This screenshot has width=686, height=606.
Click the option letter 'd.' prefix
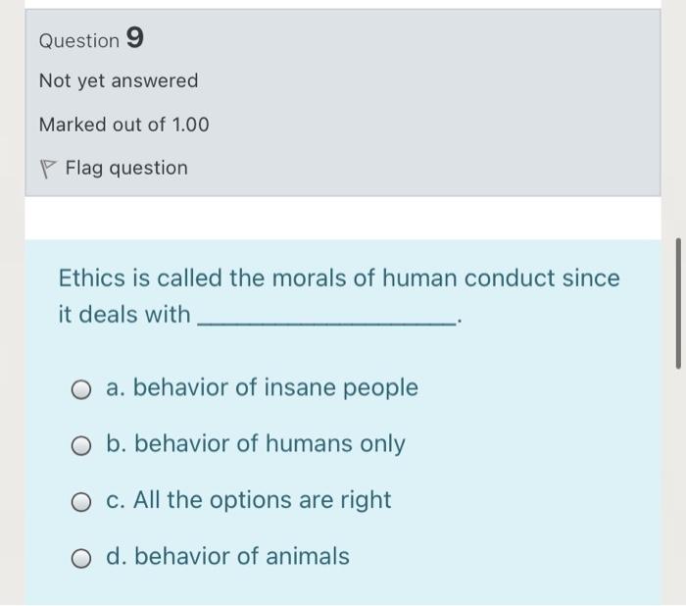[x=117, y=556]
